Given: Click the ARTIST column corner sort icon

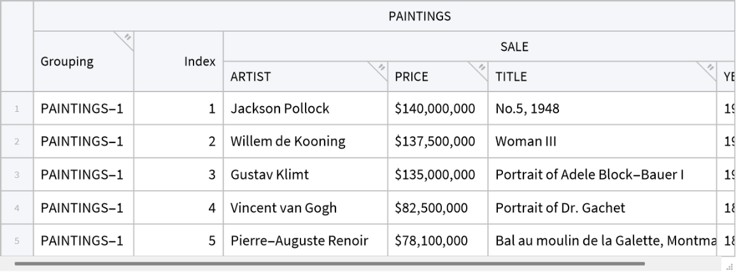Looking at the screenshot, I should 381,67.
